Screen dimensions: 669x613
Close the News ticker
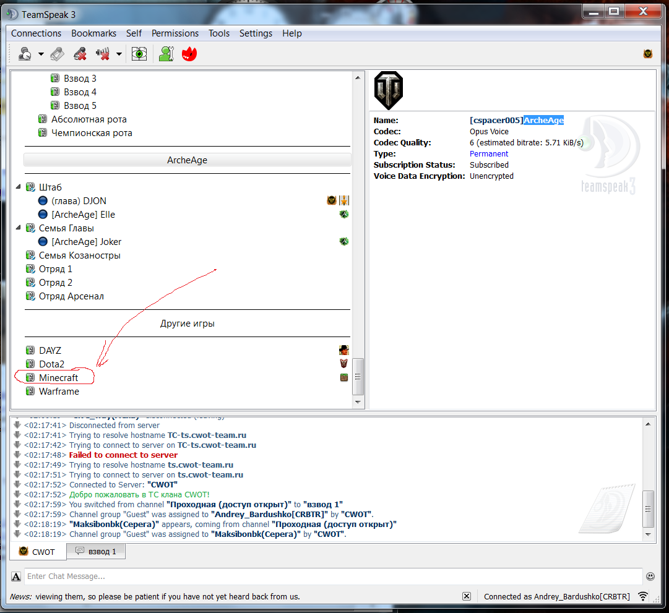pyautogui.click(x=467, y=596)
